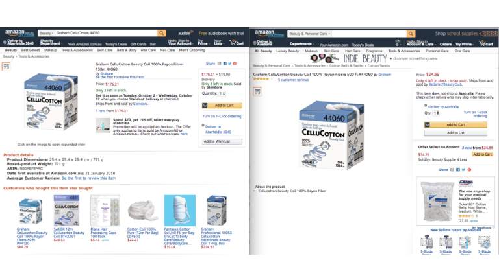Click the orange search button on right Amazon page
Viewport: 499px width, 280px height.
pyautogui.click(x=411, y=34)
